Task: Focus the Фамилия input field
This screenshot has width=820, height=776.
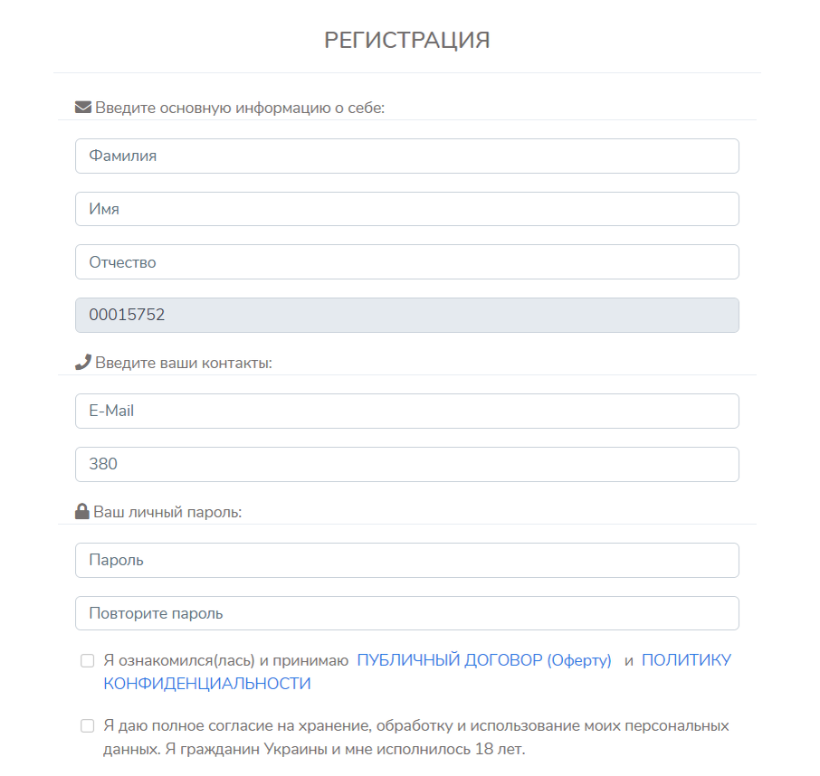Action: 406,156
